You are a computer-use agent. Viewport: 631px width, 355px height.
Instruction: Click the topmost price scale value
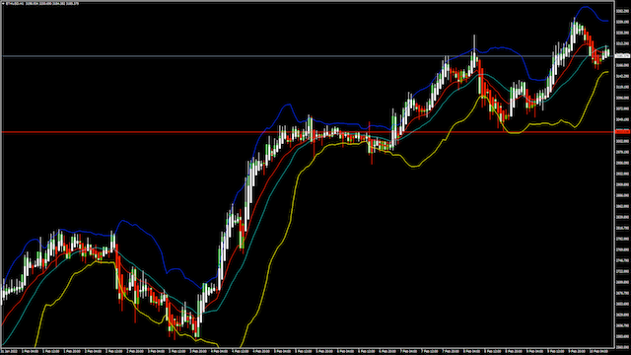[x=622, y=11]
